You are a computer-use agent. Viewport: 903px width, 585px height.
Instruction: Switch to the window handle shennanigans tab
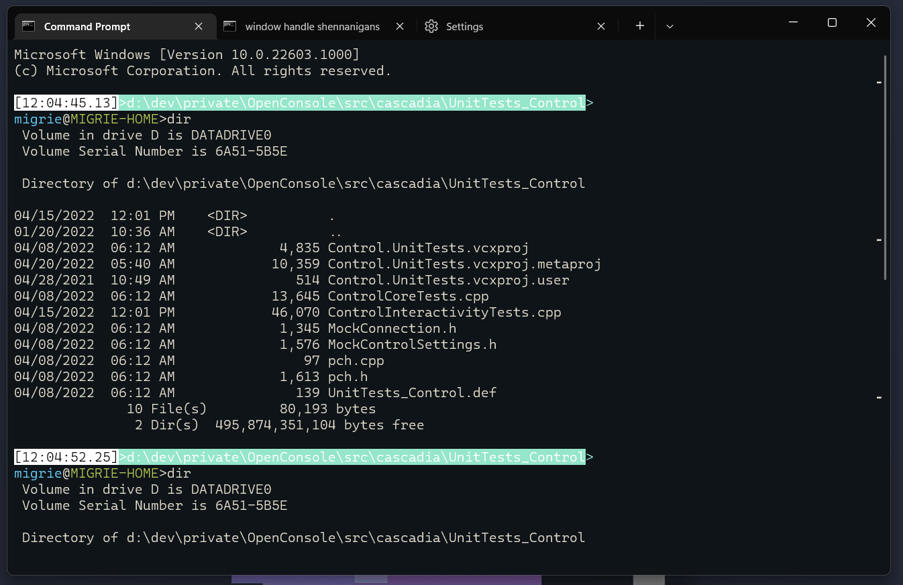(312, 26)
